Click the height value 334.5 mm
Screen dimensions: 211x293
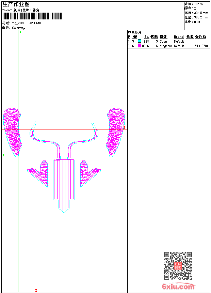click(201, 13)
